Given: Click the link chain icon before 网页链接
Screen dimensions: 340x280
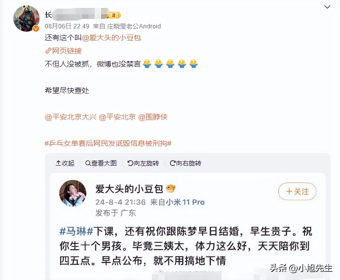Looking at the screenshot, I should tap(48, 51).
